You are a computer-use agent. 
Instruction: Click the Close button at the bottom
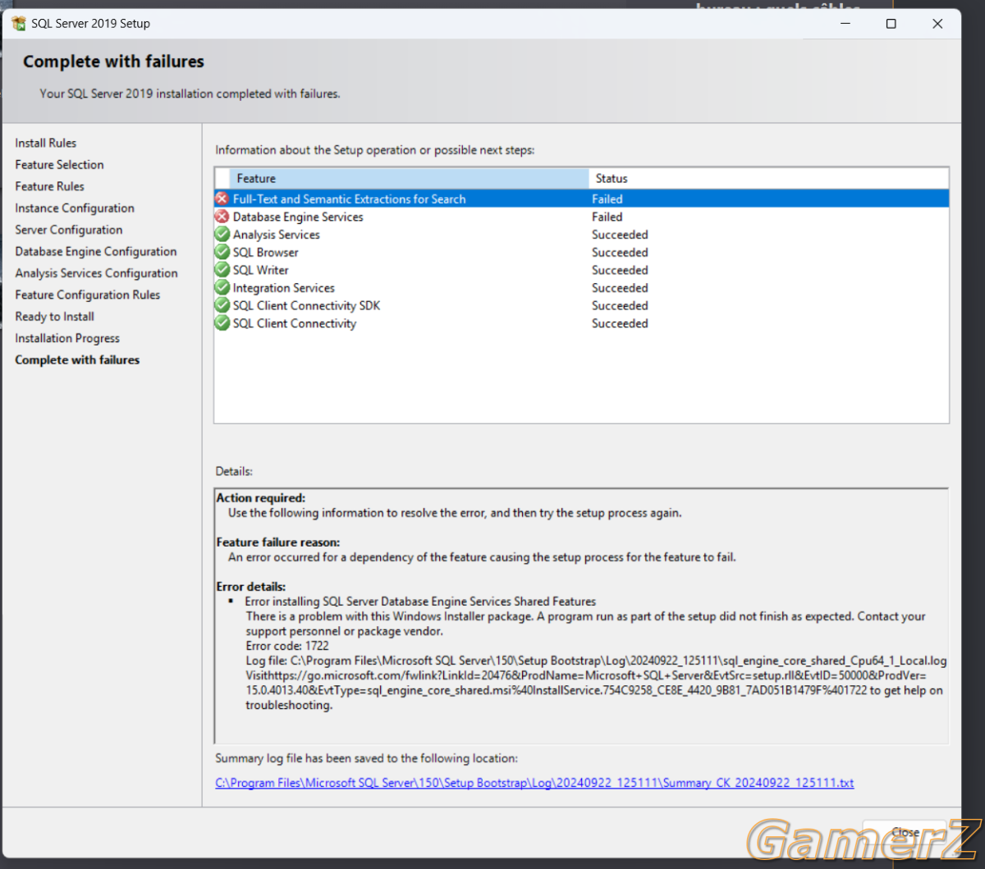pos(905,832)
